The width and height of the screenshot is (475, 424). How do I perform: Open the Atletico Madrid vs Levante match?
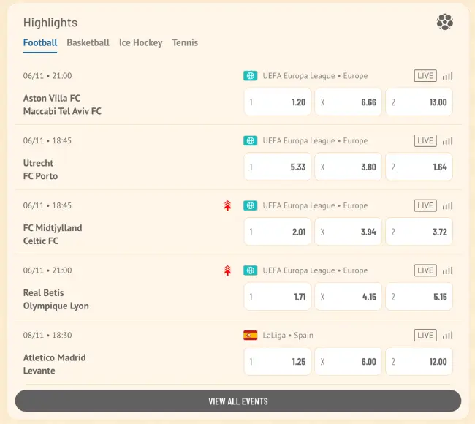(x=55, y=364)
